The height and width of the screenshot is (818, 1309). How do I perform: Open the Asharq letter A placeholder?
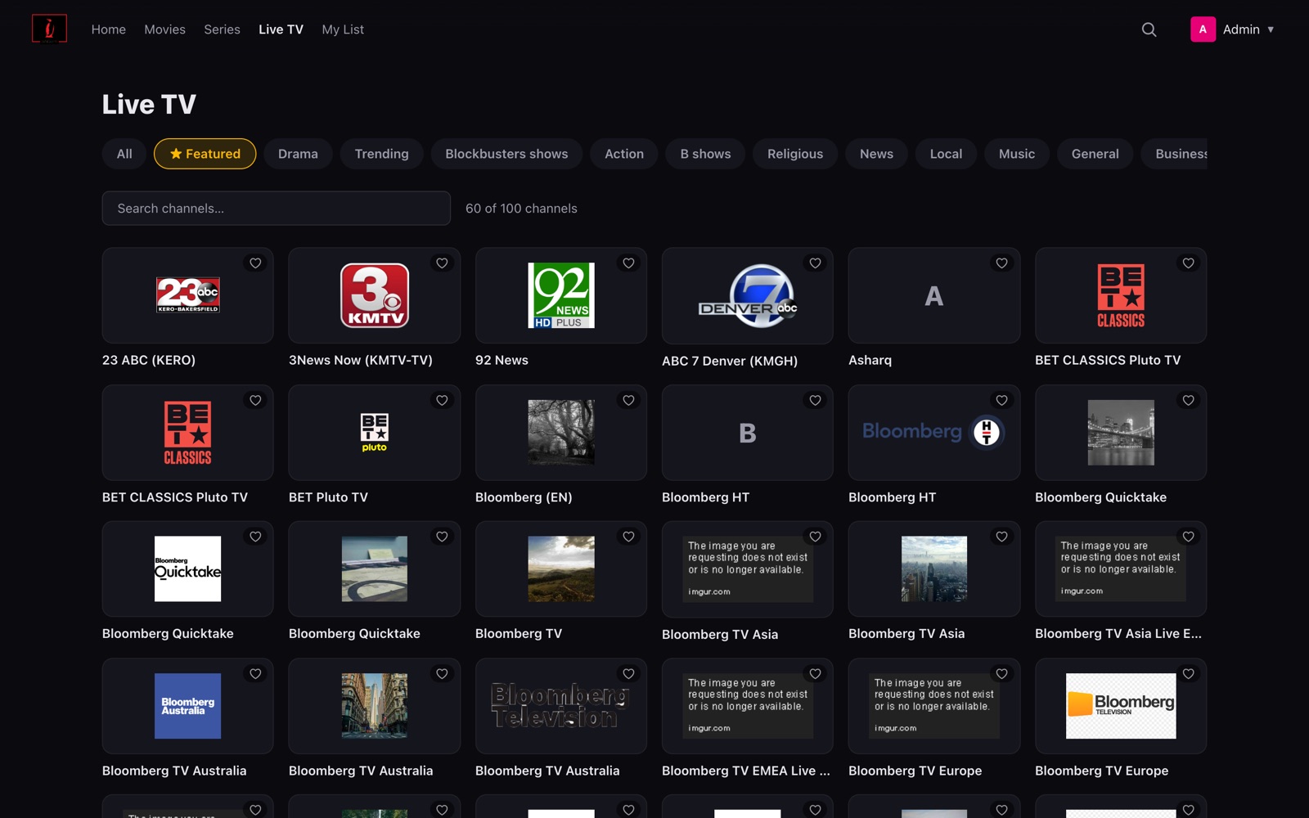pos(934,295)
